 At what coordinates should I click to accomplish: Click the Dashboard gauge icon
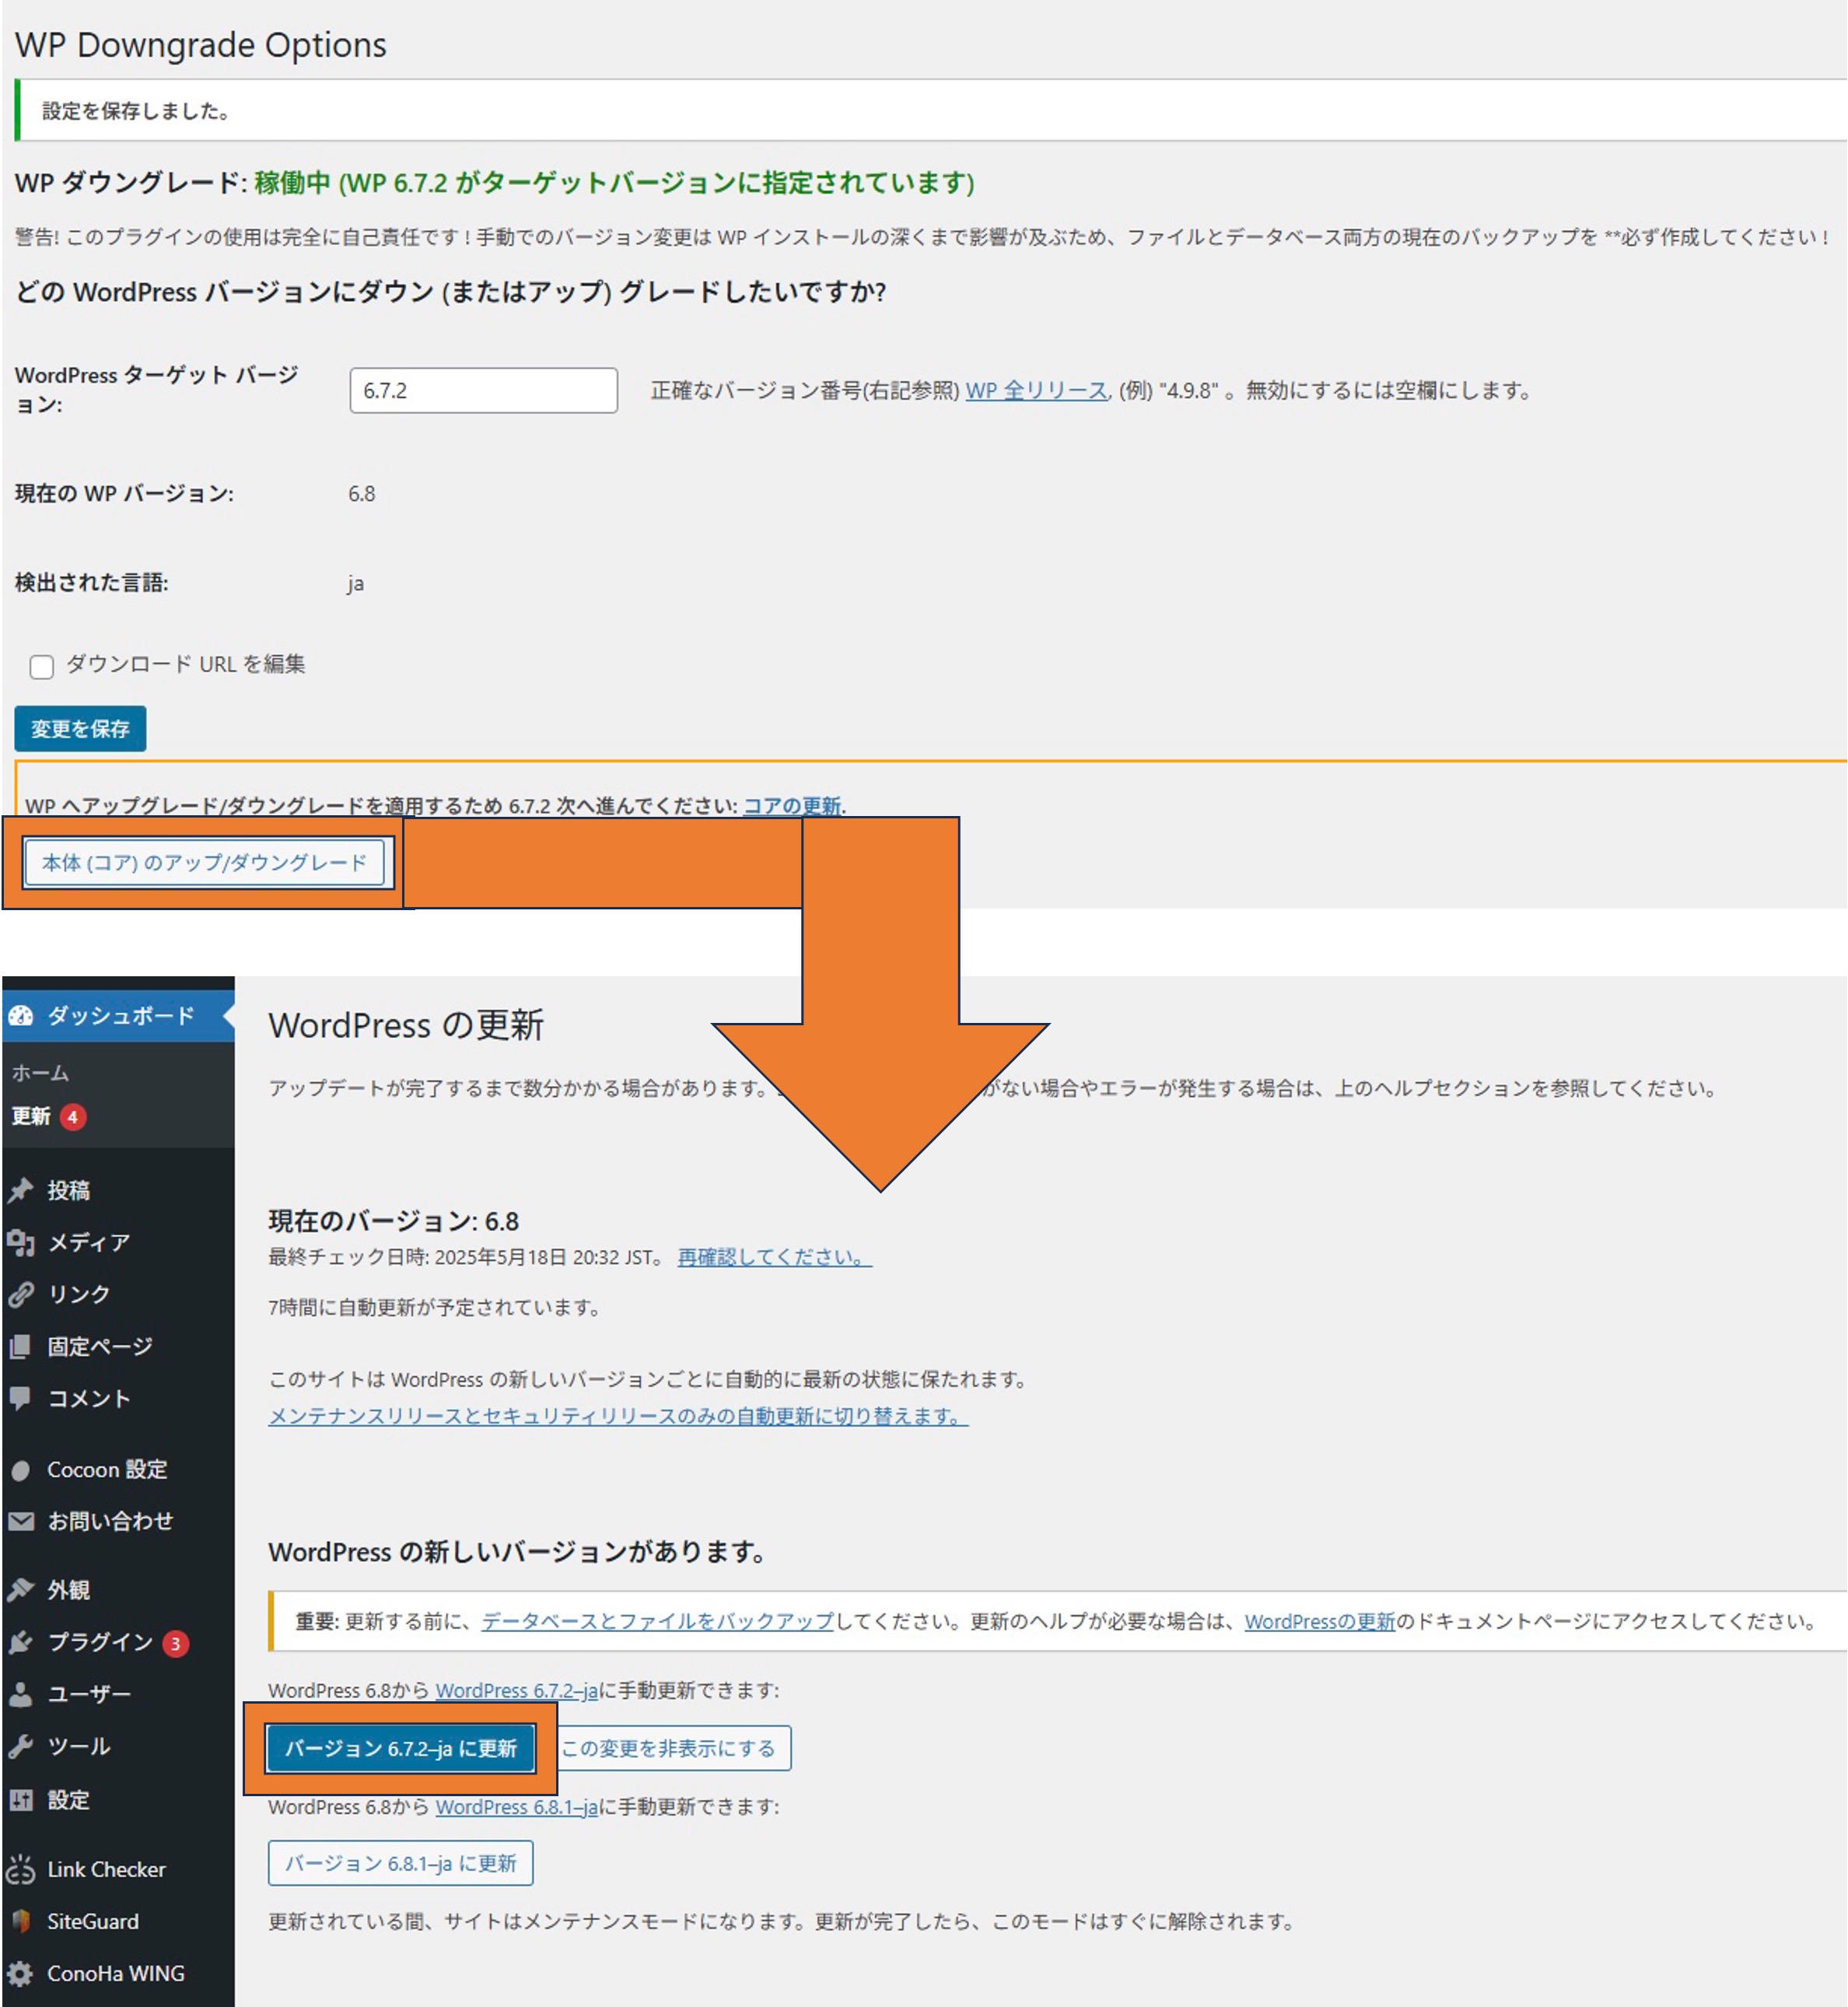pos(21,1016)
